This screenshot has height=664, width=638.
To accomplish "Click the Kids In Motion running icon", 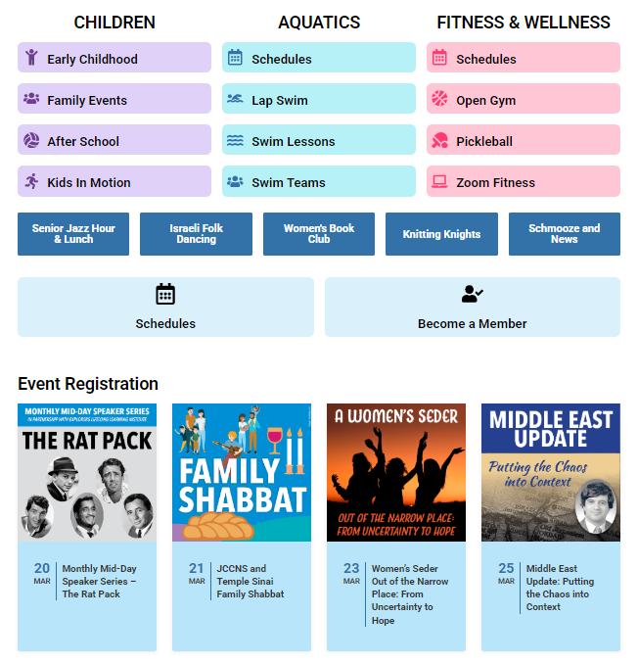I will pyautogui.click(x=31, y=181).
